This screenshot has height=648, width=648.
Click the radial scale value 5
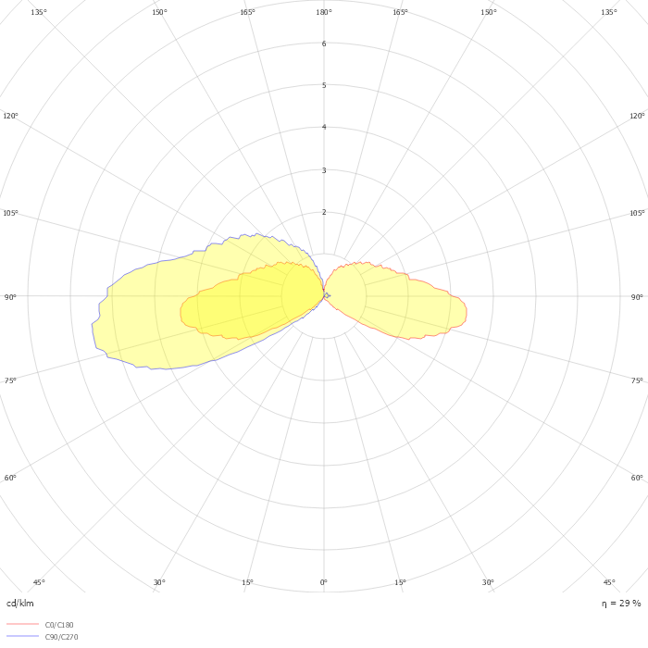pyautogui.click(x=324, y=85)
